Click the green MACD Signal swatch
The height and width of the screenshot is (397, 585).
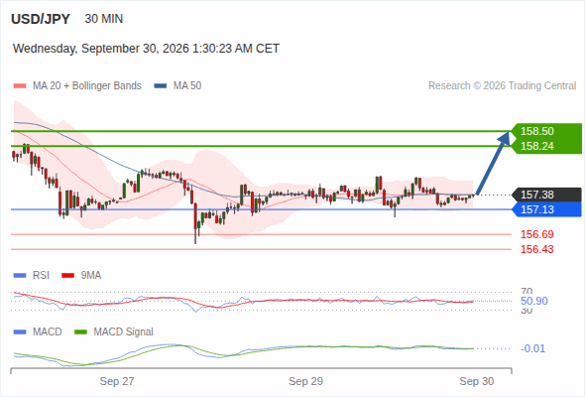tap(80, 332)
